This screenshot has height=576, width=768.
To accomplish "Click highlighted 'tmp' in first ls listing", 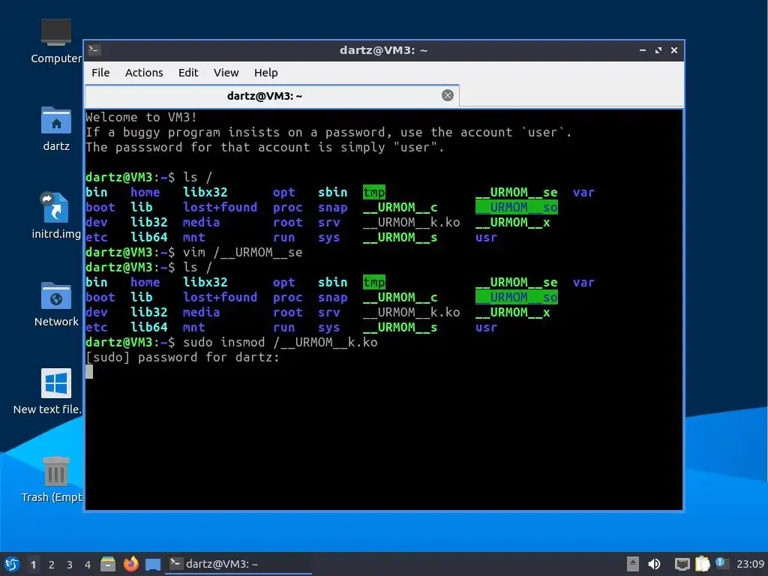I will point(373,192).
